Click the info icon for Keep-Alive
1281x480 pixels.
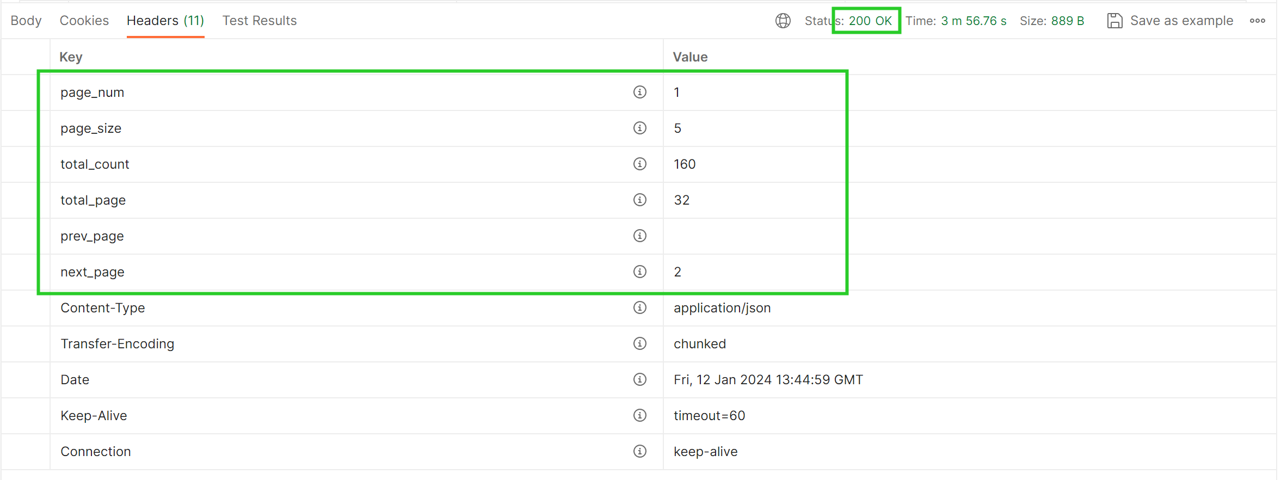pyautogui.click(x=639, y=415)
